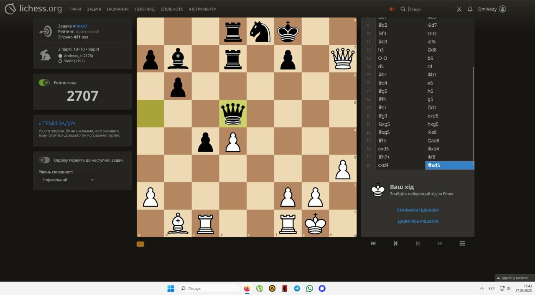This screenshot has height=295, width=535.
Task: Jump to the first move in move list
Action: point(373,243)
